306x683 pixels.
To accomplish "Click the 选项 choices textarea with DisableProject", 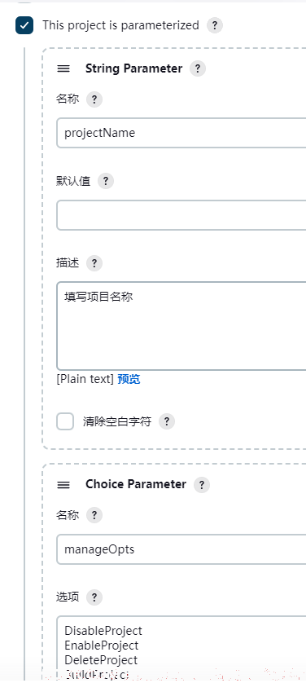I will click(181, 648).
